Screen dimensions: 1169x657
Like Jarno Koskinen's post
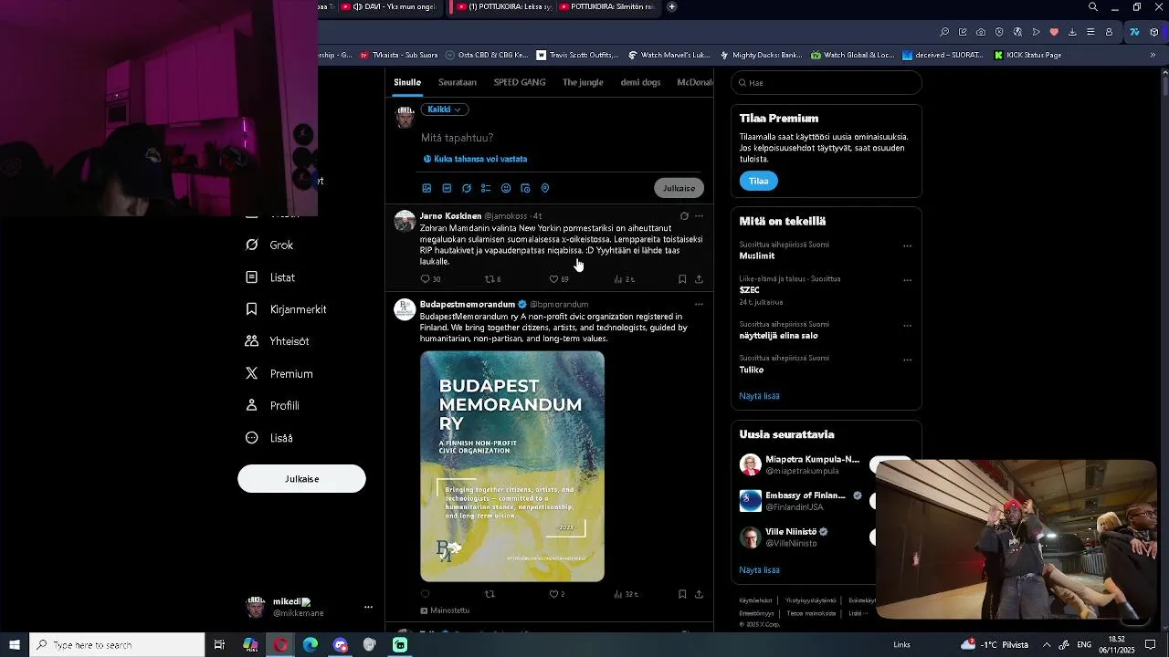click(x=553, y=279)
